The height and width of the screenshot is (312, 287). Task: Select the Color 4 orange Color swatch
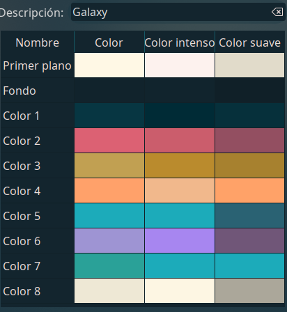pyautogui.click(x=109, y=191)
